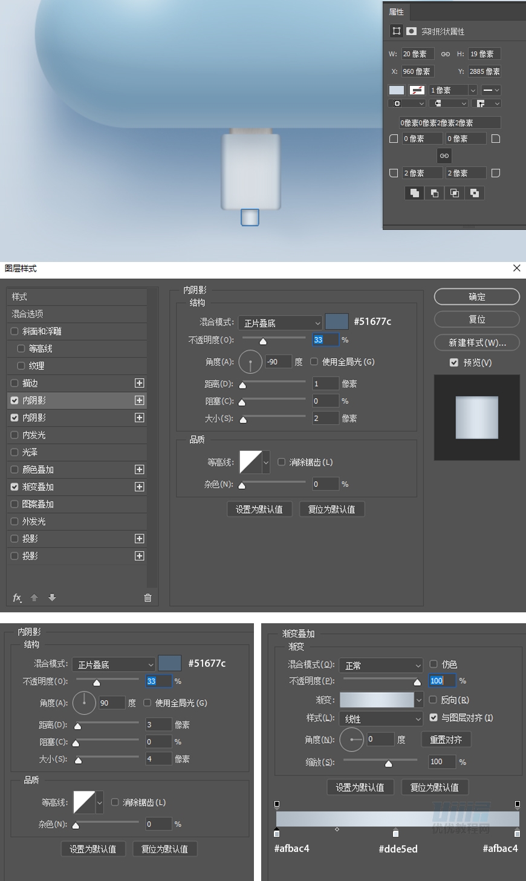The height and width of the screenshot is (881, 526).
Task: Select 混合选项 in the layer style list
Action: (76, 314)
